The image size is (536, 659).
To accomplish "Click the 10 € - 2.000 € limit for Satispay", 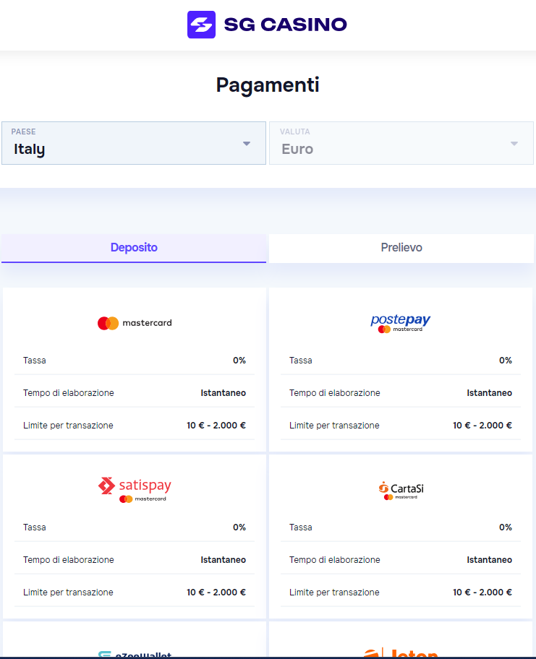I will [216, 593].
